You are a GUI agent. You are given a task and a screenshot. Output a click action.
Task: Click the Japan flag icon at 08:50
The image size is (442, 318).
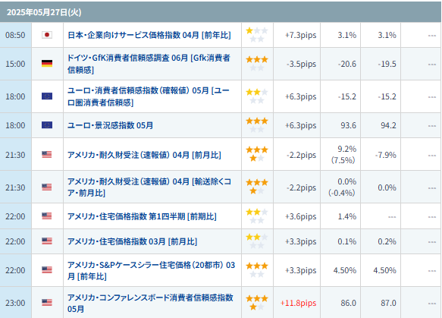[x=47, y=35]
